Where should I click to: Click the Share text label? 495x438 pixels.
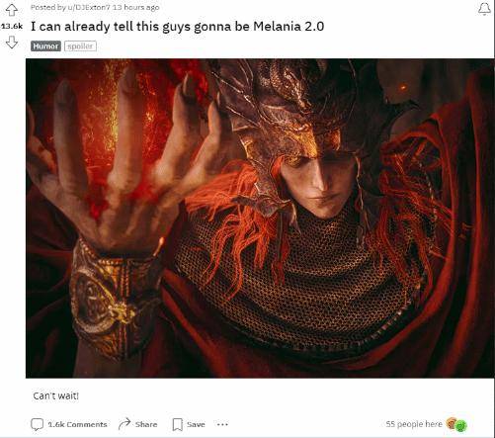pyautogui.click(x=146, y=424)
